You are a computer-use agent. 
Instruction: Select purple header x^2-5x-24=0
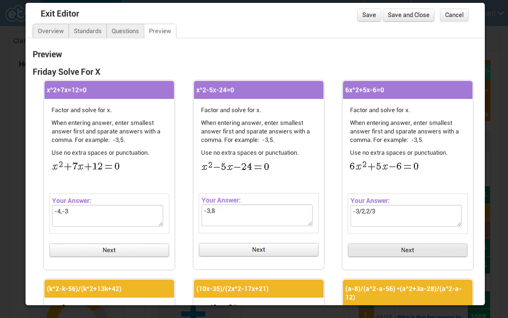(x=259, y=90)
